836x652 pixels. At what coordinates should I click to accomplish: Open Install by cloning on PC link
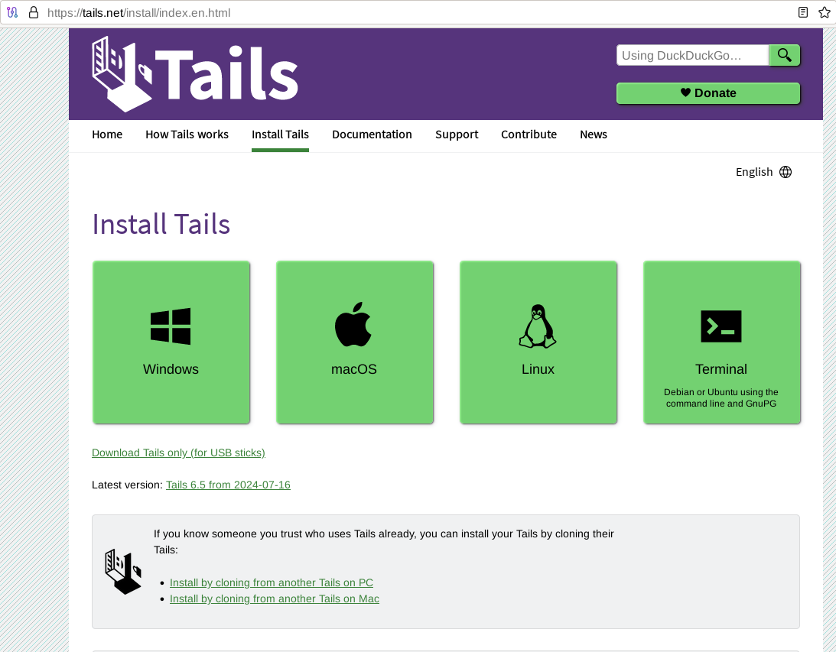click(272, 582)
